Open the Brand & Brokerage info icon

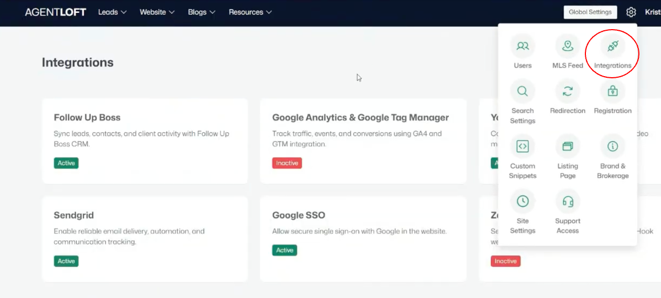[x=612, y=146]
